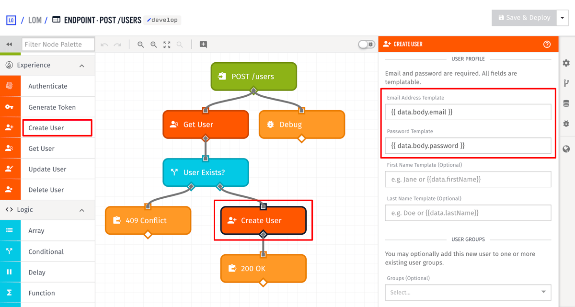Click the Create User palette label
This screenshot has height=307, width=575.
[46, 128]
